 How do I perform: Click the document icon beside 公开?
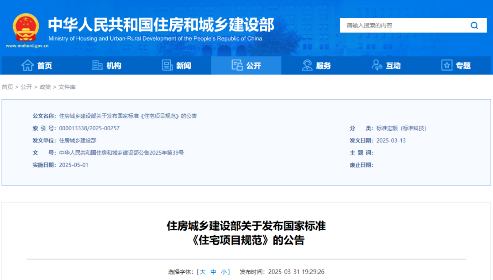[x=237, y=65]
